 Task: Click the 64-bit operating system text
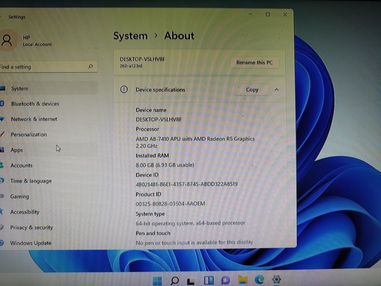pyautogui.click(x=190, y=223)
